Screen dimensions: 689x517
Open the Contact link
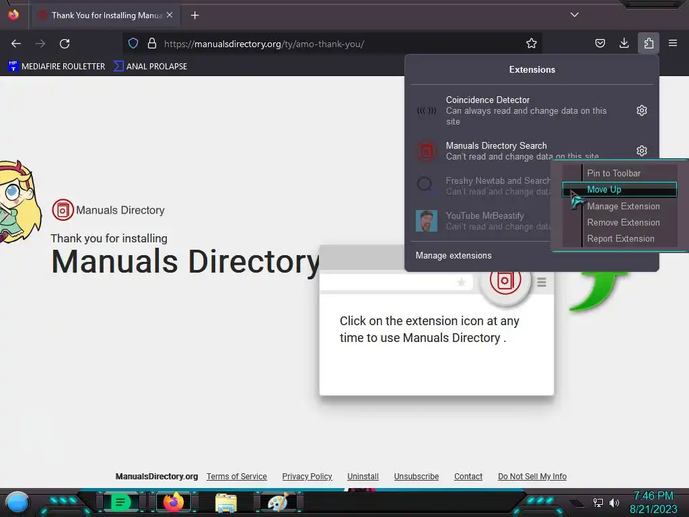(468, 476)
